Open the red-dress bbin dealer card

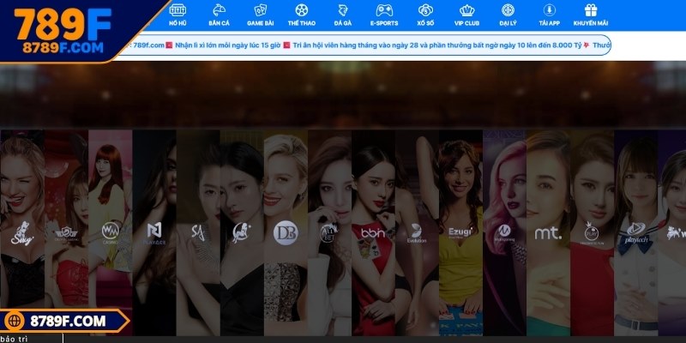tap(373, 232)
